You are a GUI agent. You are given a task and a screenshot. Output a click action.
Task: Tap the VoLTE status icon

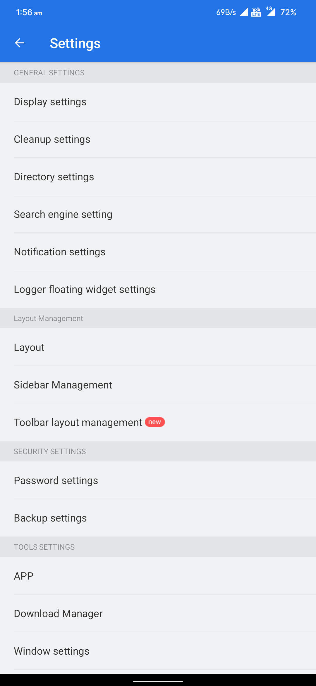(x=256, y=12)
